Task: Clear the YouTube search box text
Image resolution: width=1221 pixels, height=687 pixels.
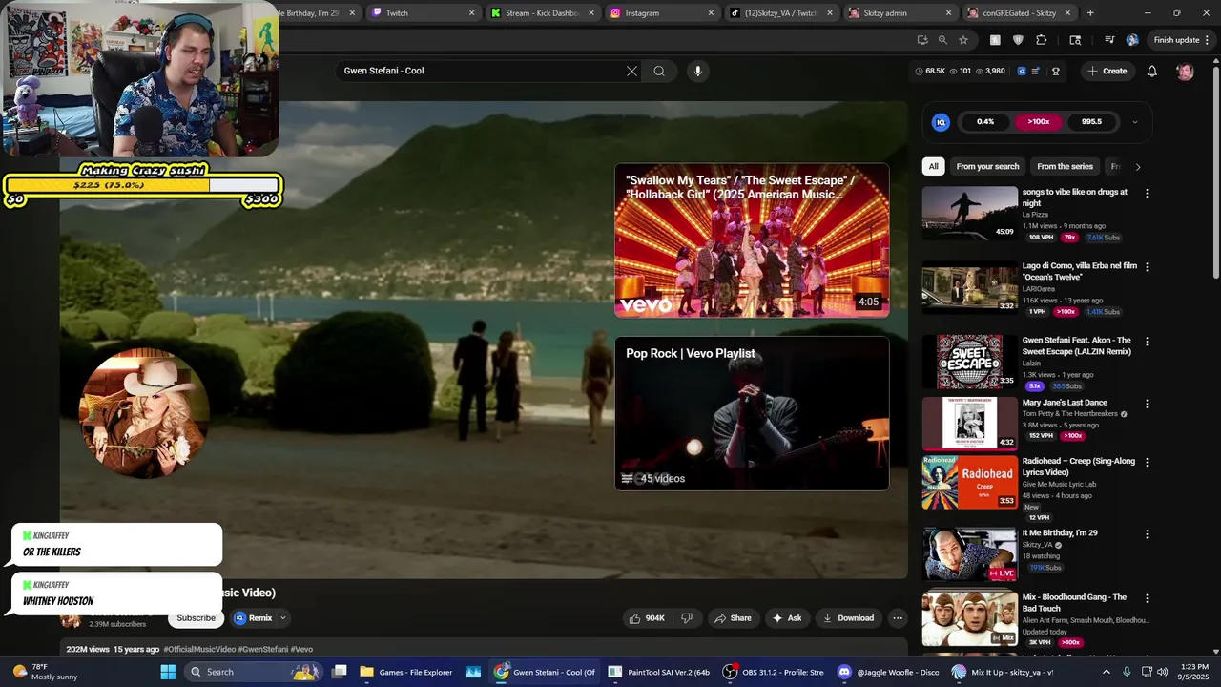Action: [x=631, y=71]
